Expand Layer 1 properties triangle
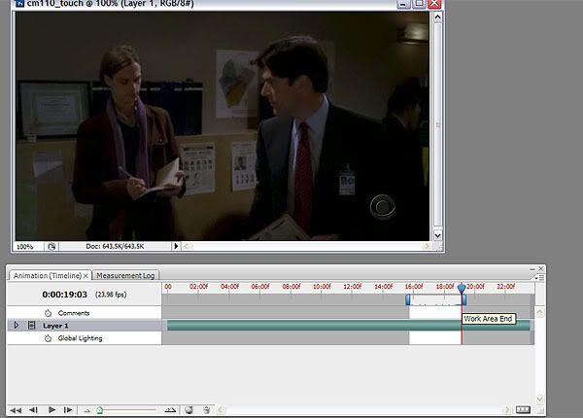The width and height of the screenshot is (583, 418). [x=17, y=325]
